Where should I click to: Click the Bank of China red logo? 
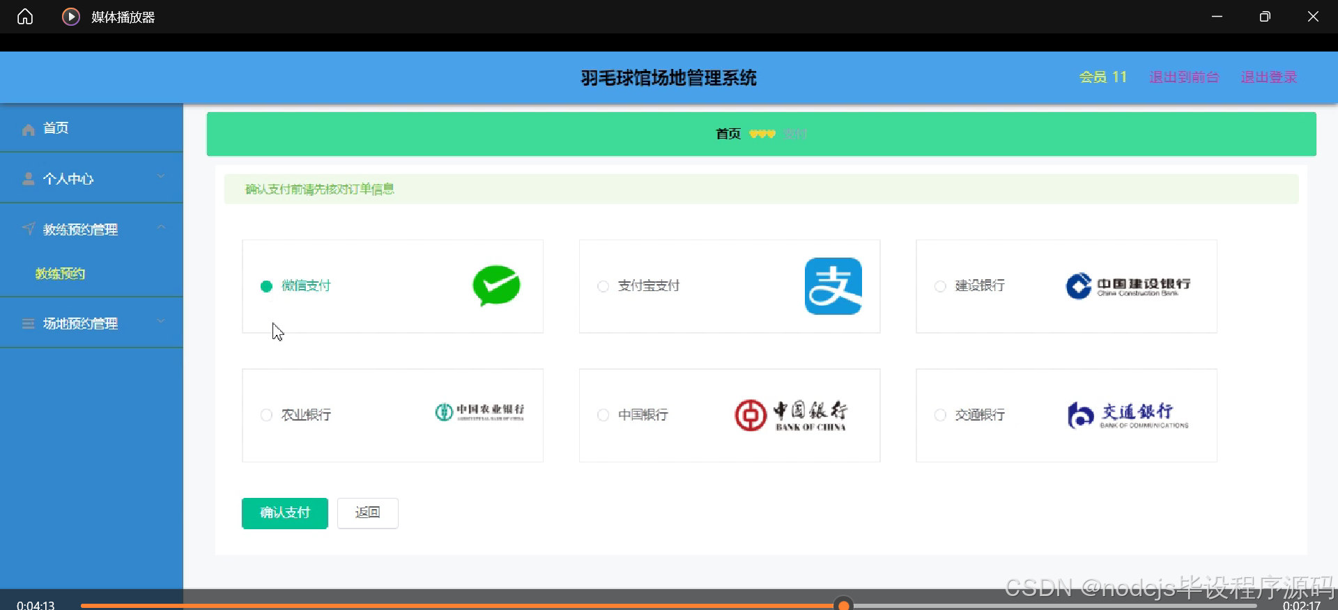(791, 415)
